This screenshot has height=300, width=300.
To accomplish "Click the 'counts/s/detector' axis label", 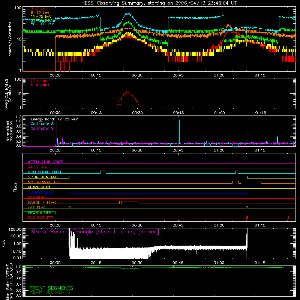I will (x=10, y=39).
